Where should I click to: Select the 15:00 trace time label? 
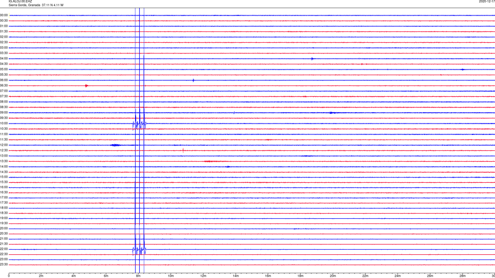click(x=4, y=177)
